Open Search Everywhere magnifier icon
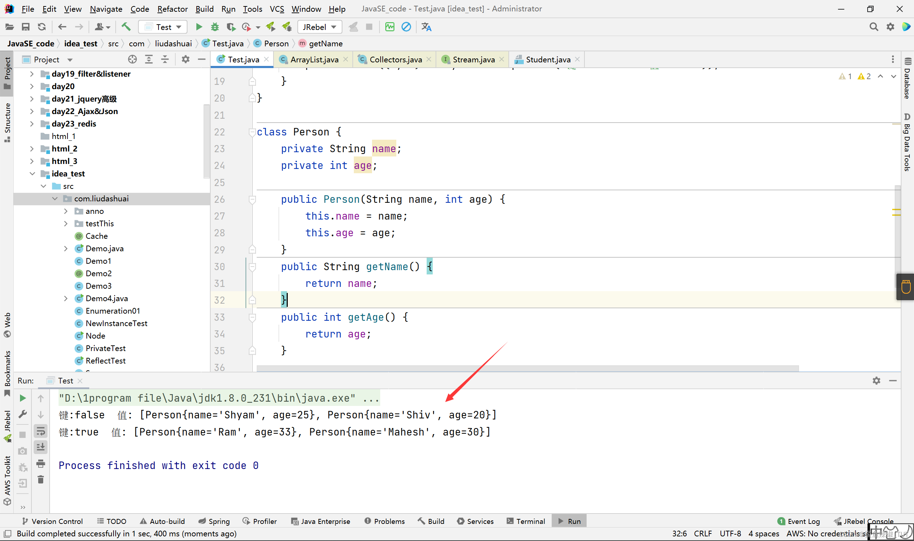 click(873, 27)
